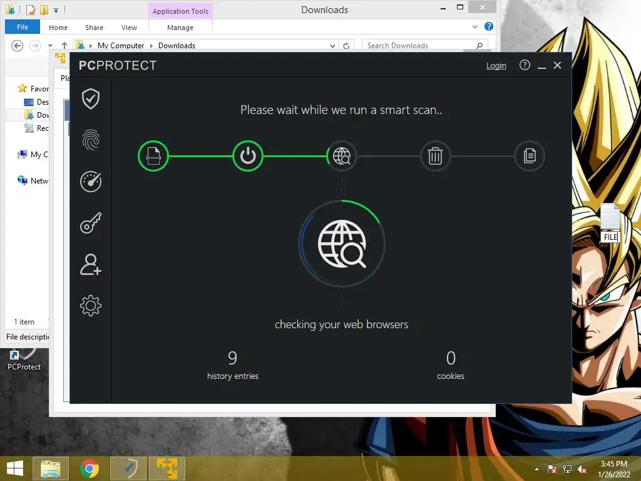The height and width of the screenshot is (481, 641).
Task: Open Action Center flag icon
Action: tap(552, 469)
